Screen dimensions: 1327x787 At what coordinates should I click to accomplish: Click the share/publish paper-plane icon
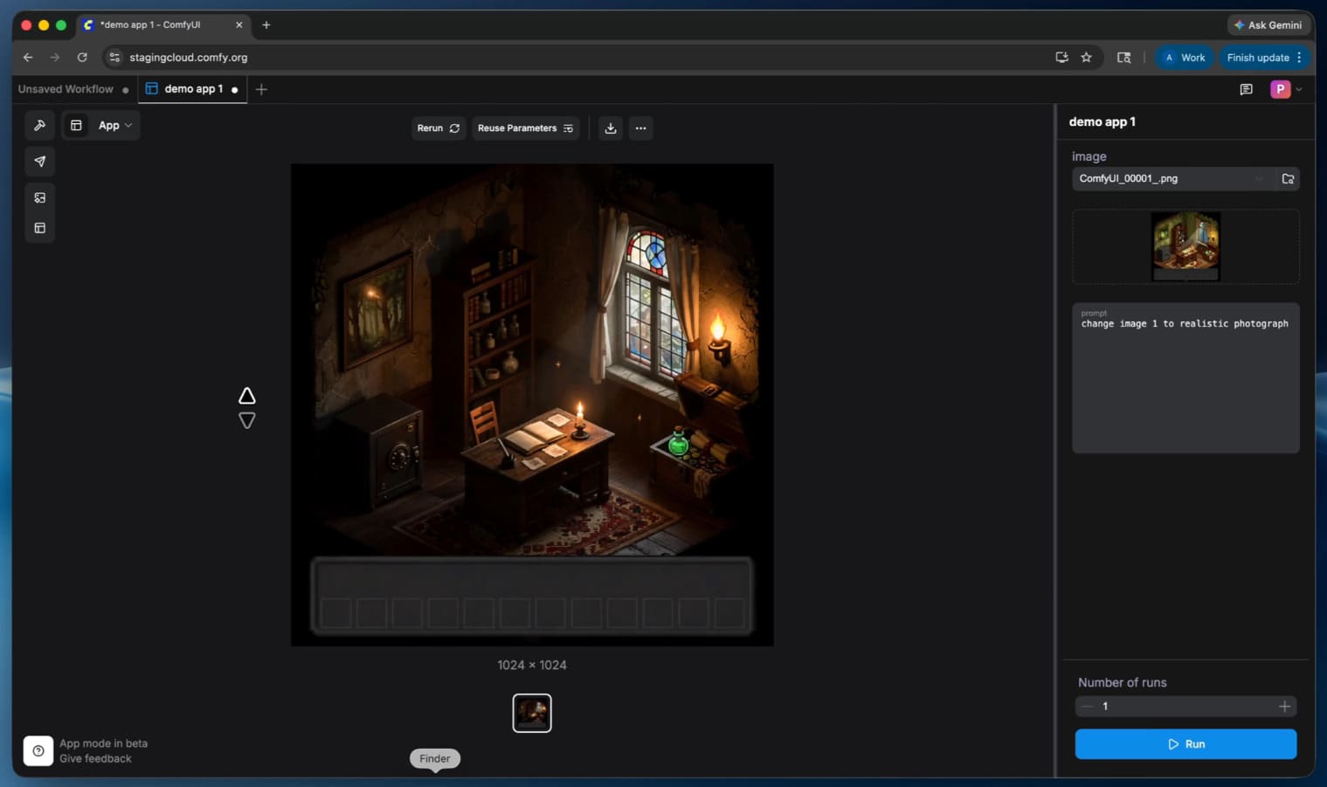(x=39, y=162)
